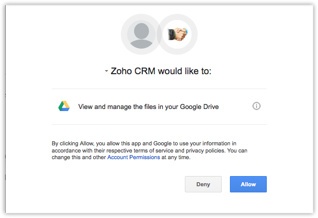The image size is (318, 218).
Task: Click the Google Drive logo icon
Action: (x=64, y=106)
